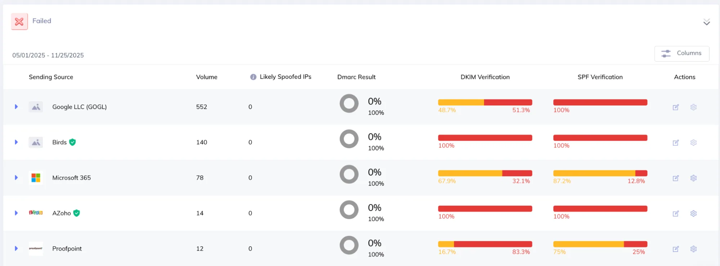Sort by the Volume column header
Image resolution: width=720 pixels, height=266 pixels.
207,77
